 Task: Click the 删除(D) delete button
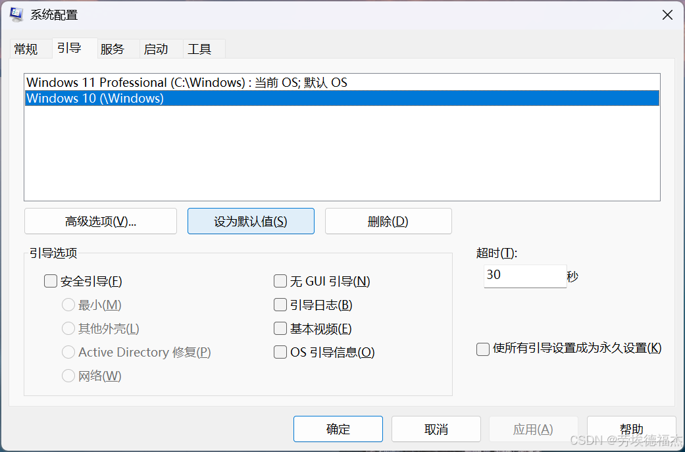[x=388, y=222]
